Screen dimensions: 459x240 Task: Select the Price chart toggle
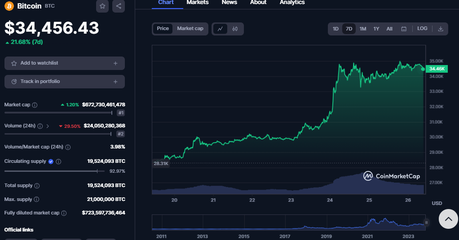point(163,29)
